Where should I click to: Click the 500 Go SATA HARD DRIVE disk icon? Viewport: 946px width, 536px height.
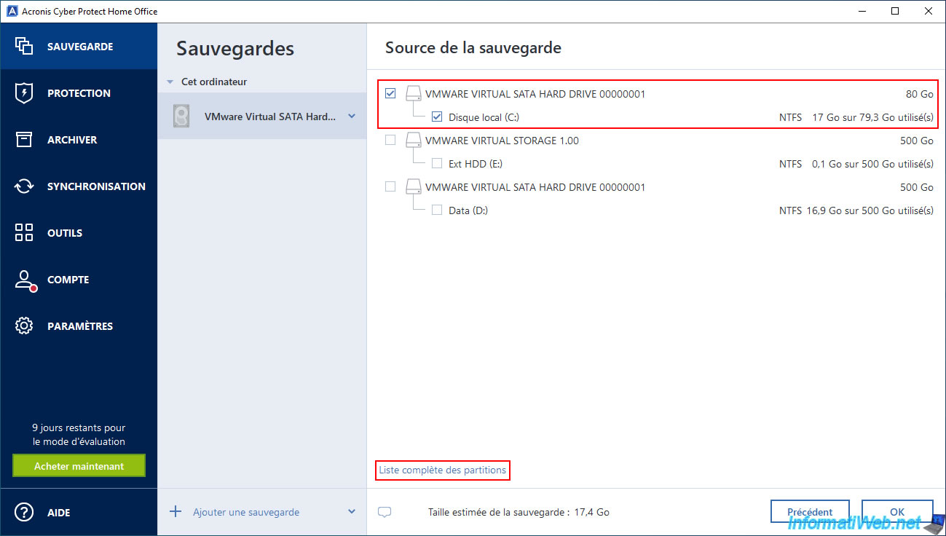click(x=414, y=187)
